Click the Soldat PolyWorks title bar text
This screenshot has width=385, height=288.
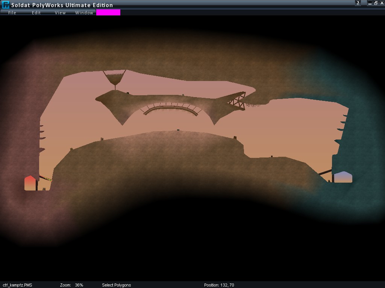pyautogui.click(x=62, y=5)
